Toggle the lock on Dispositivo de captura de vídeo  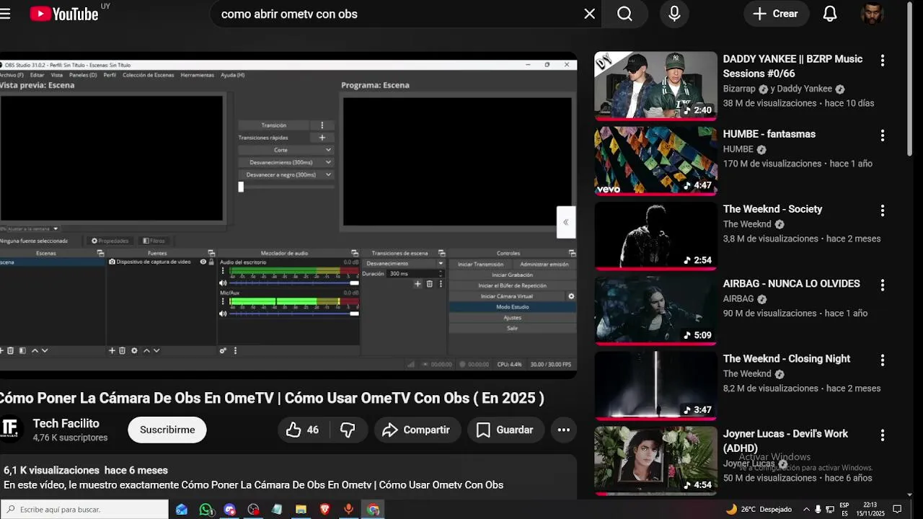[x=211, y=262]
